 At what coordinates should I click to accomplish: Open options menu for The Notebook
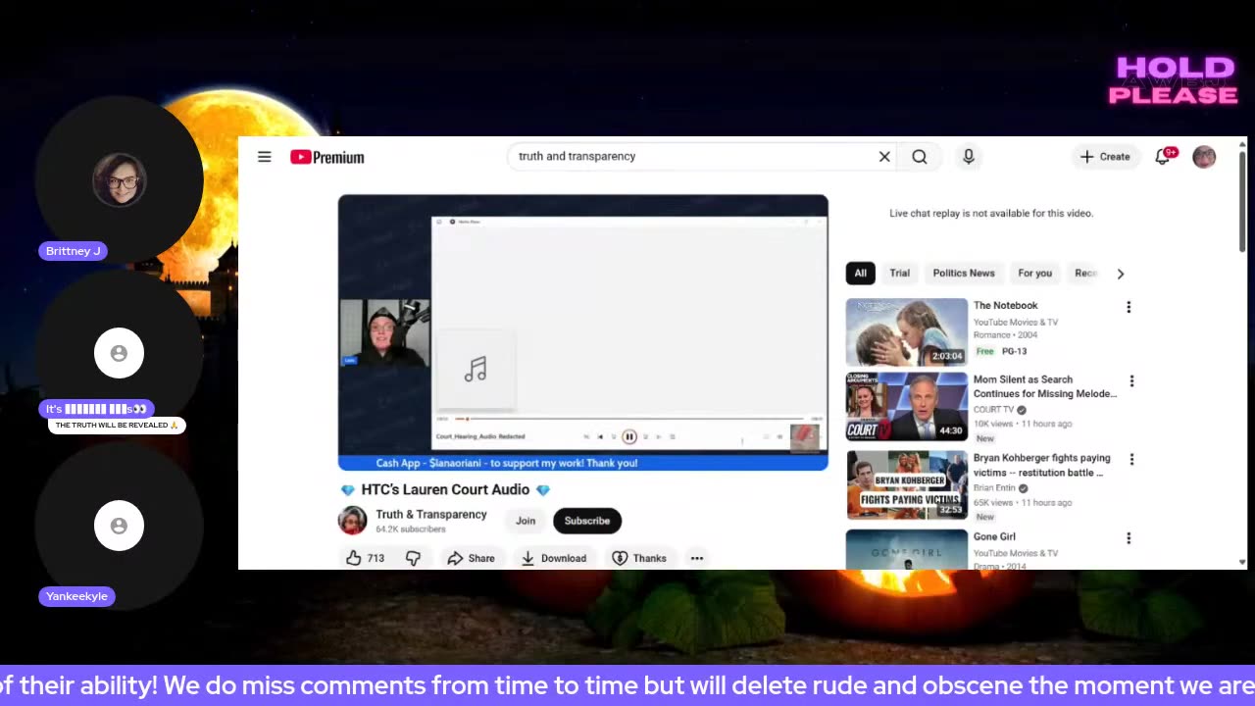[x=1129, y=307]
